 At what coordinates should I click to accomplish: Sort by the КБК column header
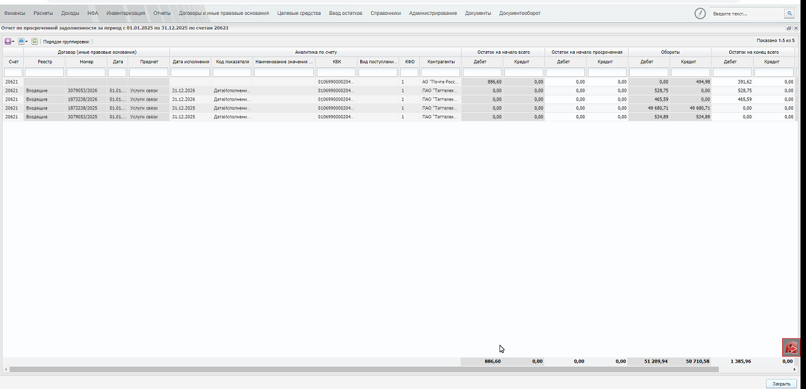click(336, 62)
